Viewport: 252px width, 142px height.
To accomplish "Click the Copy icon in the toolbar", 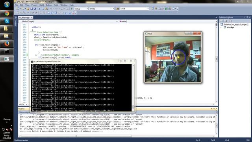I will tap(43, 9).
